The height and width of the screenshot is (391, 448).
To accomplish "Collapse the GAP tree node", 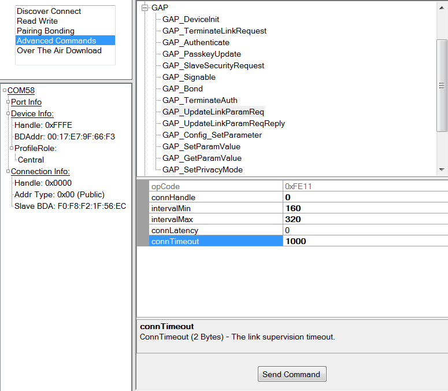I will click(x=145, y=8).
